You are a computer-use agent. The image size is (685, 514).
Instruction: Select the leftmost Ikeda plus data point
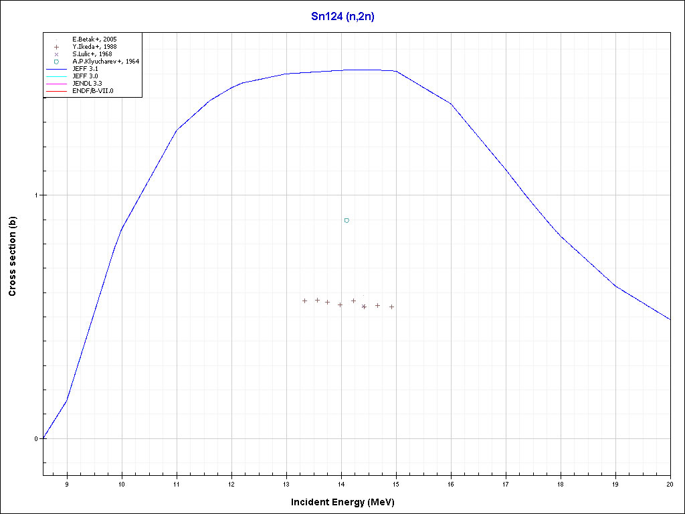(304, 301)
